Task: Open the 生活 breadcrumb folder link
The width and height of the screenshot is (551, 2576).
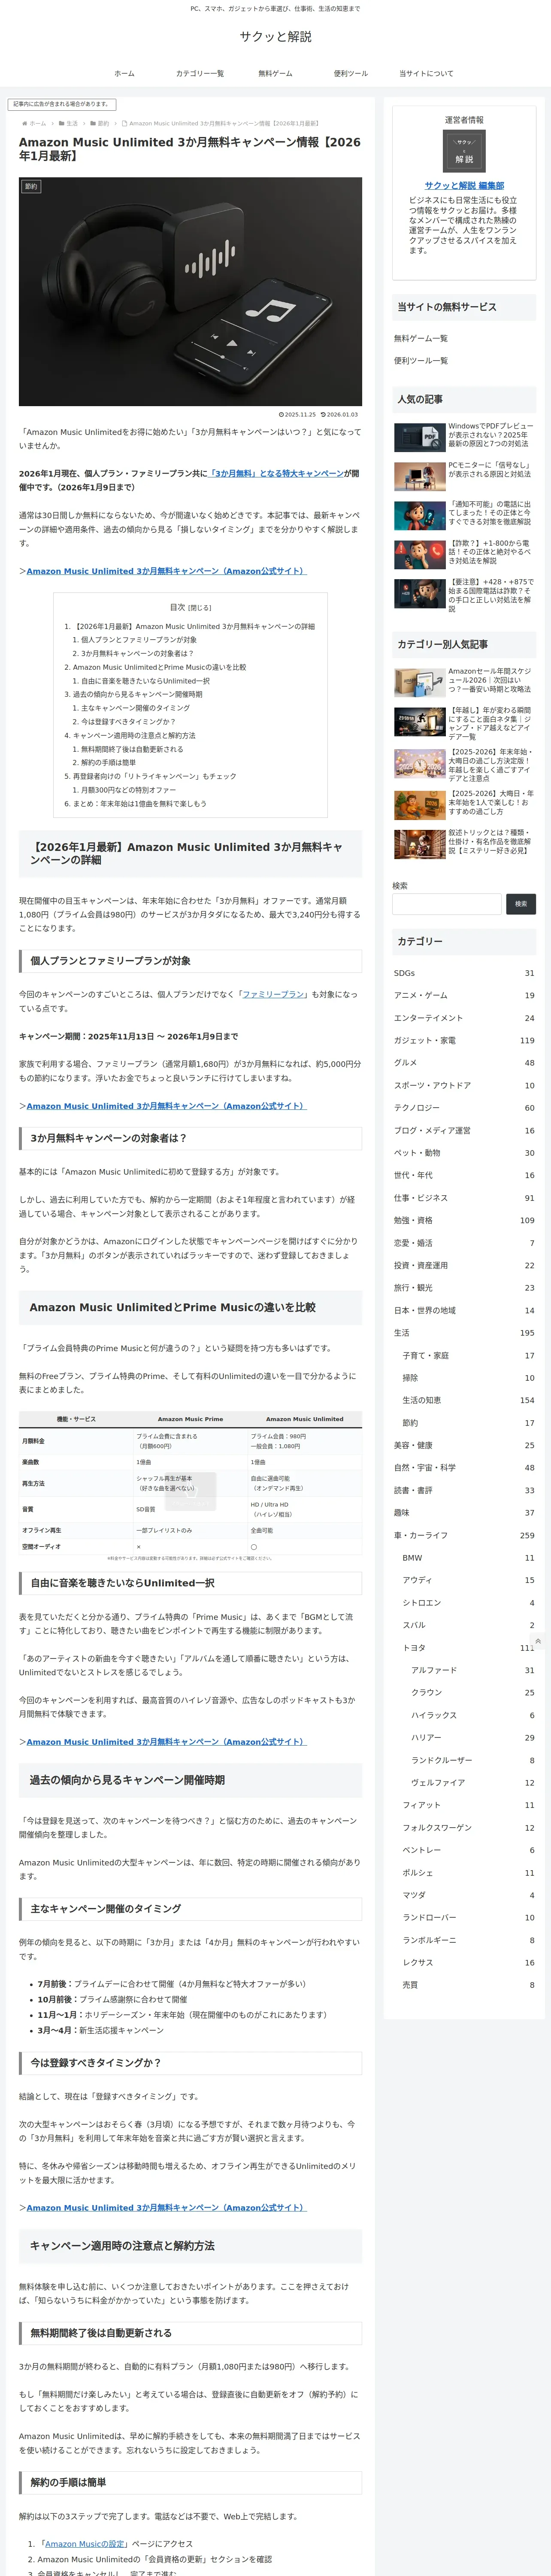Action: [x=72, y=124]
